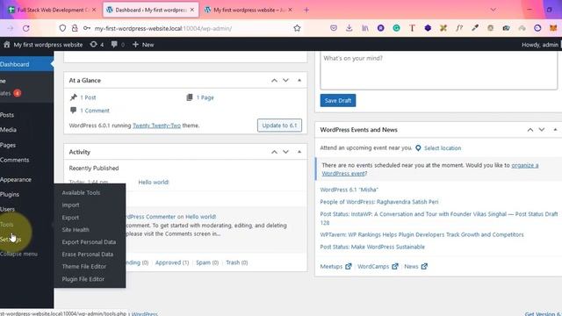Move WordPress Events and News panel up

click(530, 130)
